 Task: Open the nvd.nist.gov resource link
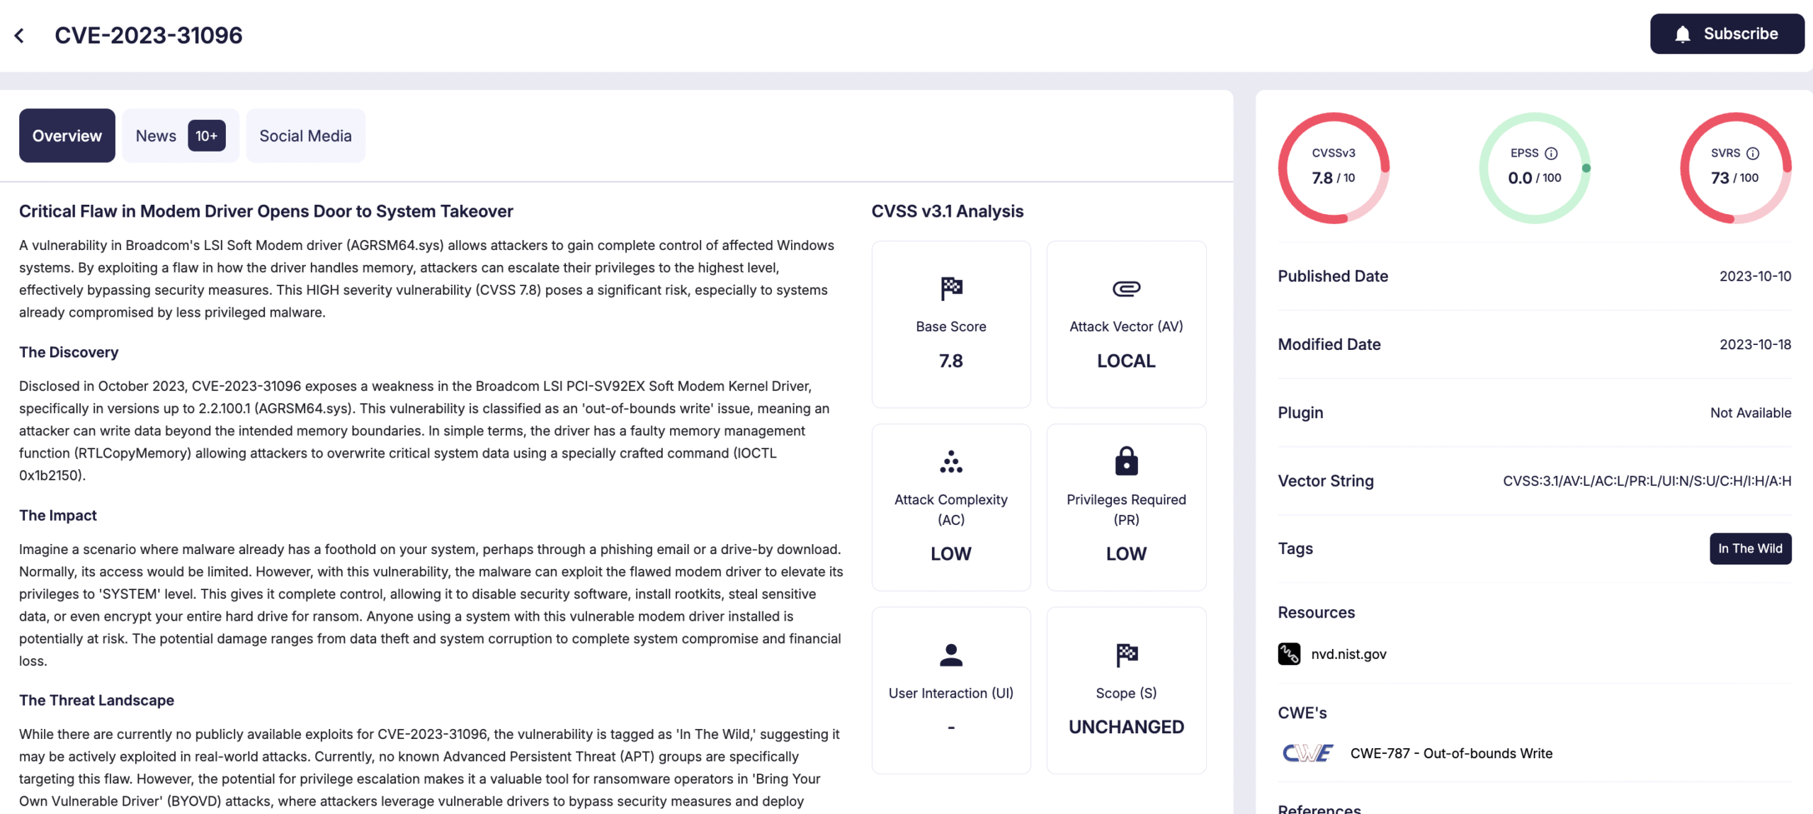(x=1348, y=654)
